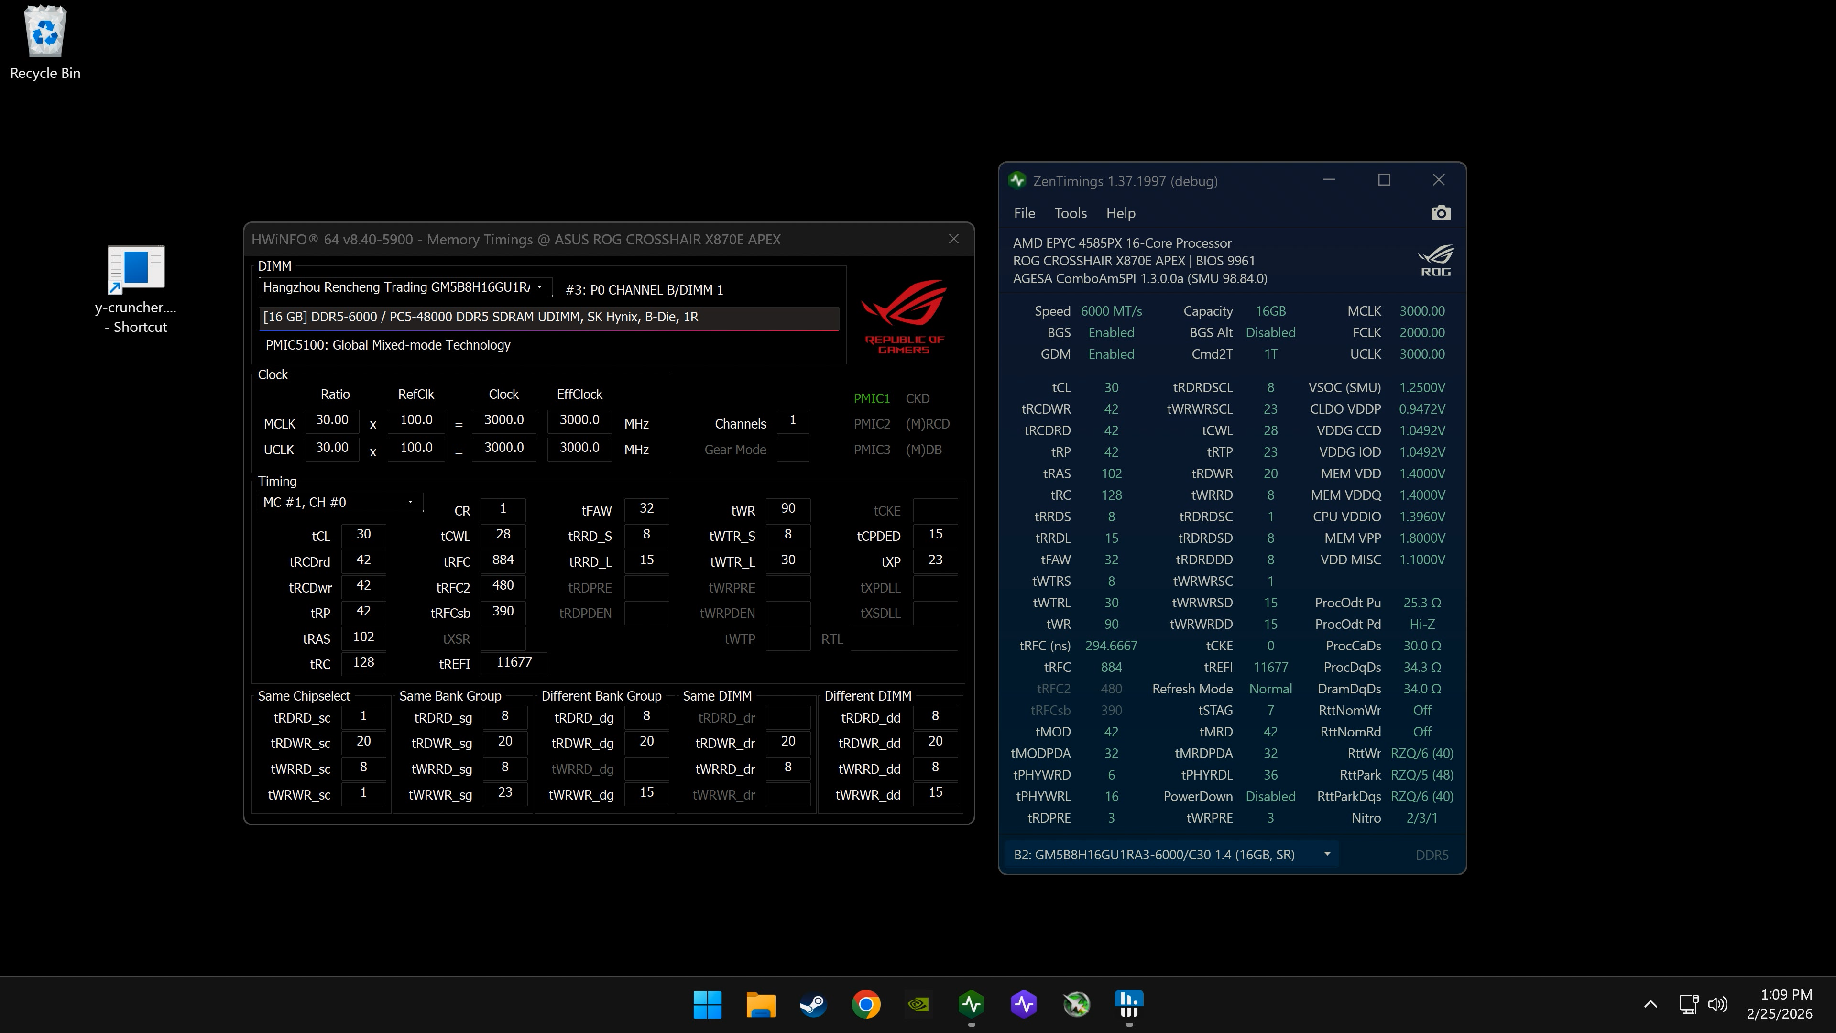Click the VSOC (SMU) '1.2500V' value
This screenshot has width=1836, height=1033.
click(x=1422, y=388)
